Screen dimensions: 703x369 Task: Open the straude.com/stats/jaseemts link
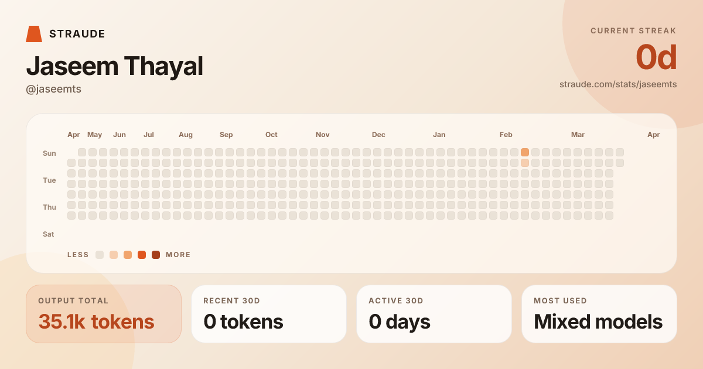click(618, 84)
